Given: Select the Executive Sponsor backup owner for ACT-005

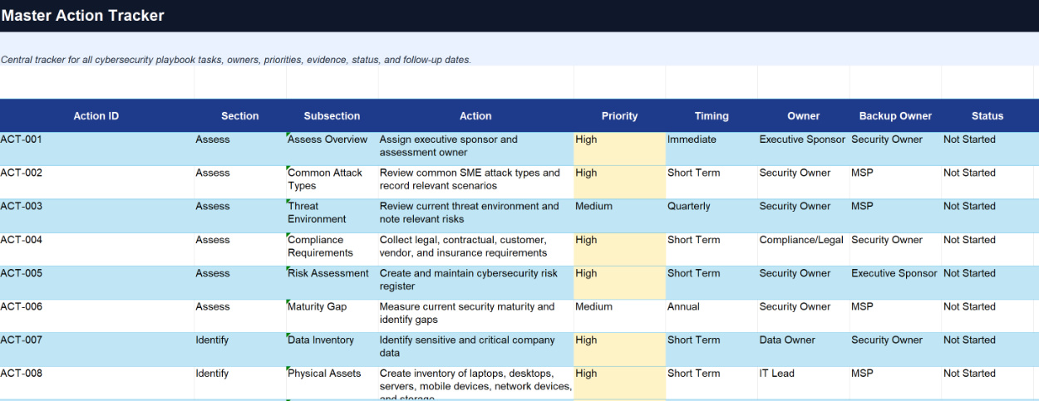Looking at the screenshot, I should [x=895, y=283].
